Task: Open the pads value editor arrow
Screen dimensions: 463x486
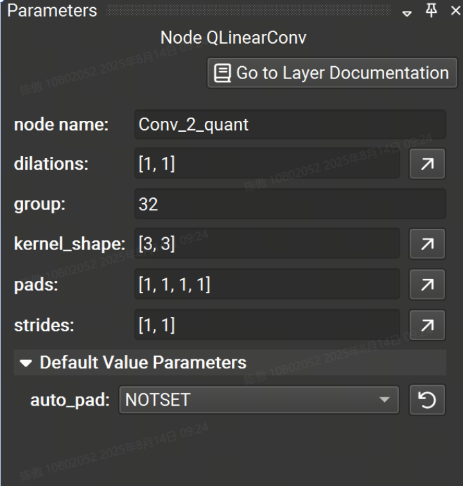Action: 427,285
